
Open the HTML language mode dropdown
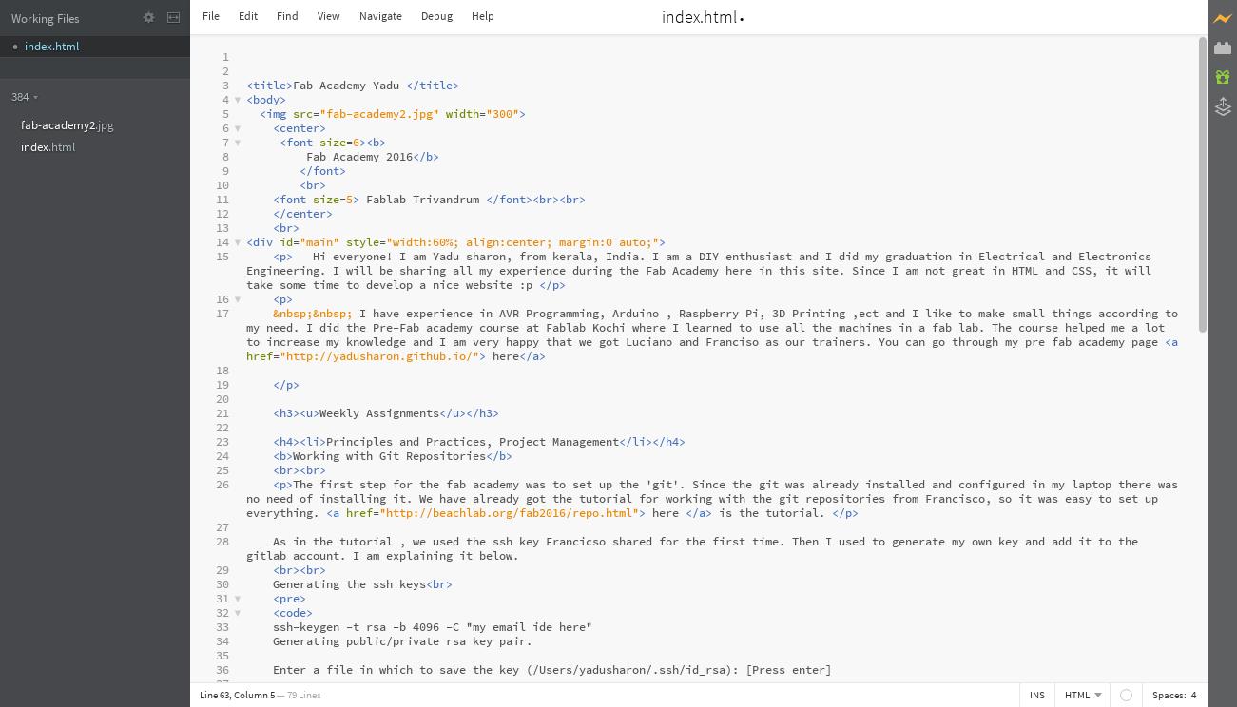point(1083,695)
